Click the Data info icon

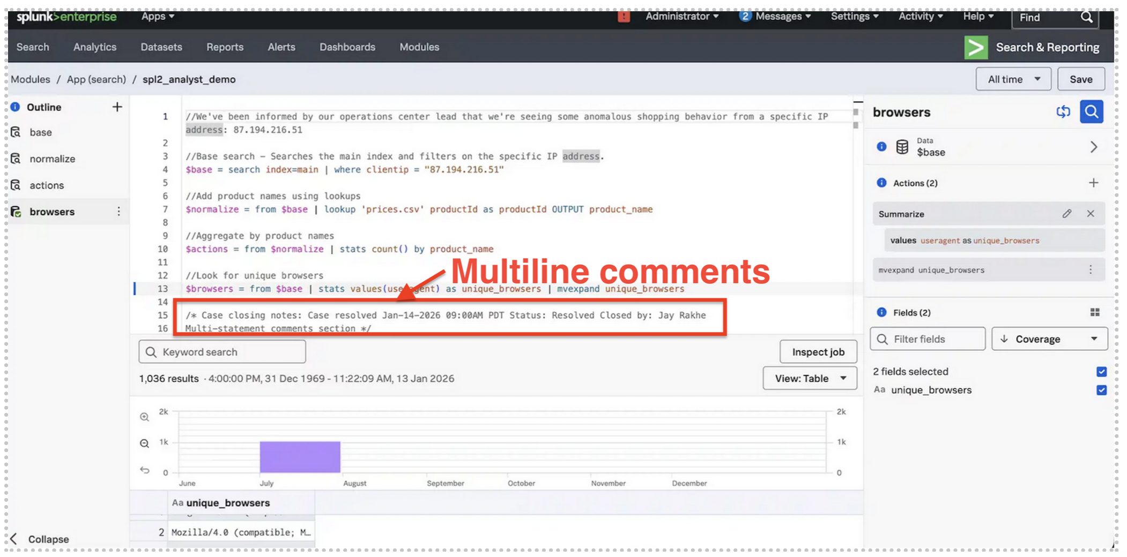pyautogui.click(x=881, y=146)
